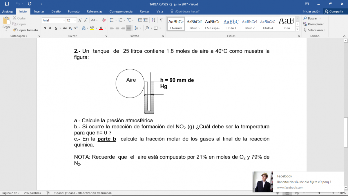Open the font name Arial dropdown
The height and width of the screenshot is (196, 348).
click(64, 20)
